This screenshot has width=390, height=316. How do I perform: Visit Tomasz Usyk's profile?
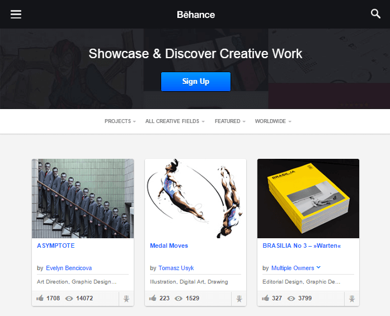click(176, 268)
